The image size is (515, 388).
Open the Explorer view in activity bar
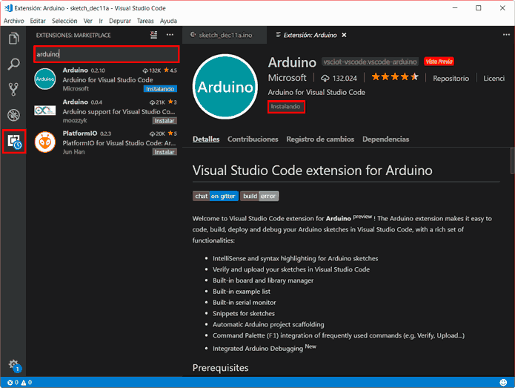(x=13, y=39)
